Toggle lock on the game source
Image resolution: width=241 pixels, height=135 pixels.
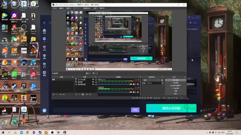(96, 82)
